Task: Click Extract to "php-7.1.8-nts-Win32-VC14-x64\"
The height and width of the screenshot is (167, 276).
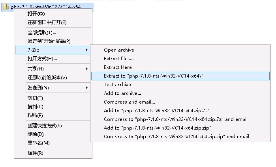Action: coord(154,76)
